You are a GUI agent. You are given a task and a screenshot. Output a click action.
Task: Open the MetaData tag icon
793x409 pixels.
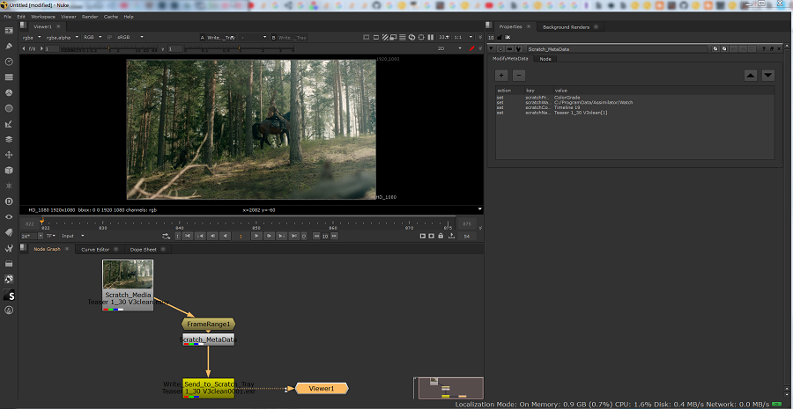click(9, 232)
